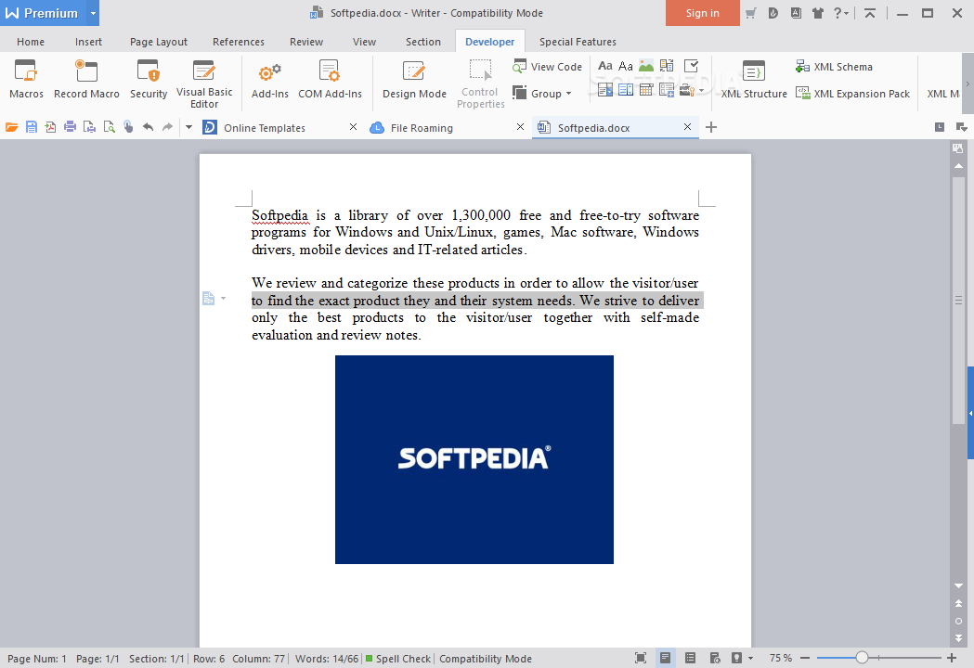
Task: Click View Code button
Action: click(547, 67)
